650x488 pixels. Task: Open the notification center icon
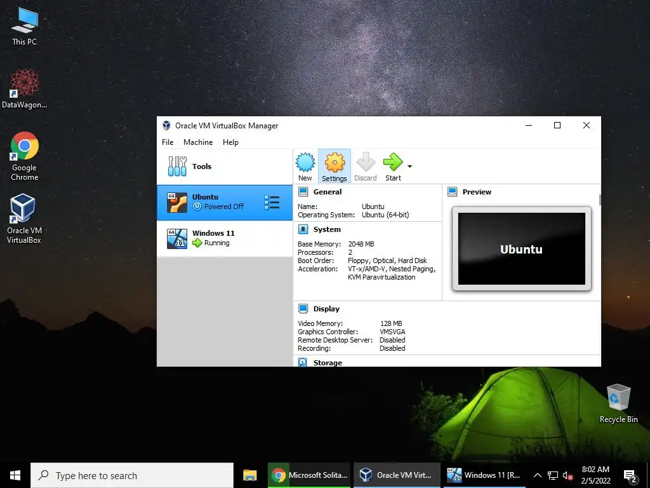click(x=630, y=476)
